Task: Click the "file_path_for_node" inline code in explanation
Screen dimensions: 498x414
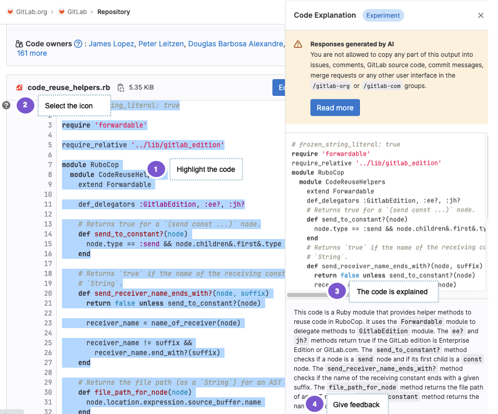Action: [x=363, y=387]
